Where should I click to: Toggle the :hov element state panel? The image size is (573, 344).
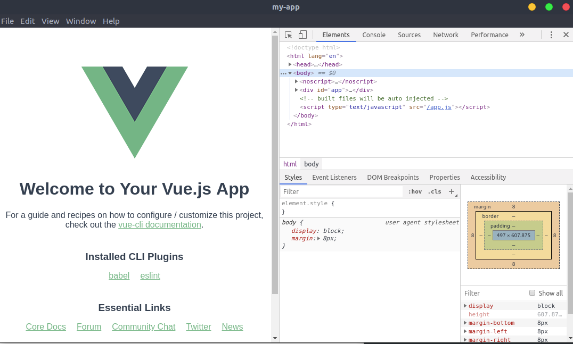point(415,191)
